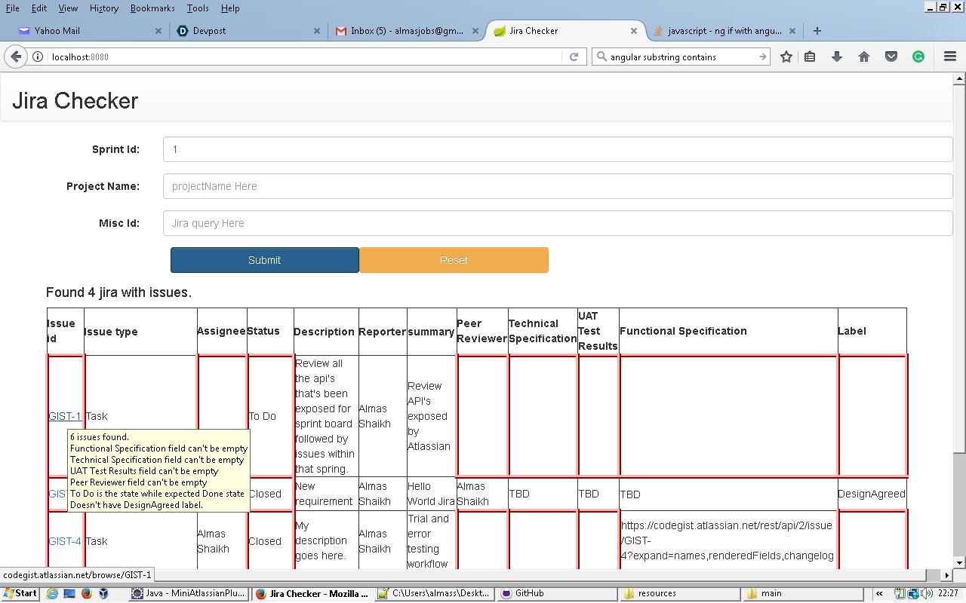The width and height of the screenshot is (966, 603).
Task: Show site information for localhost
Action: click(x=38, y=57)
